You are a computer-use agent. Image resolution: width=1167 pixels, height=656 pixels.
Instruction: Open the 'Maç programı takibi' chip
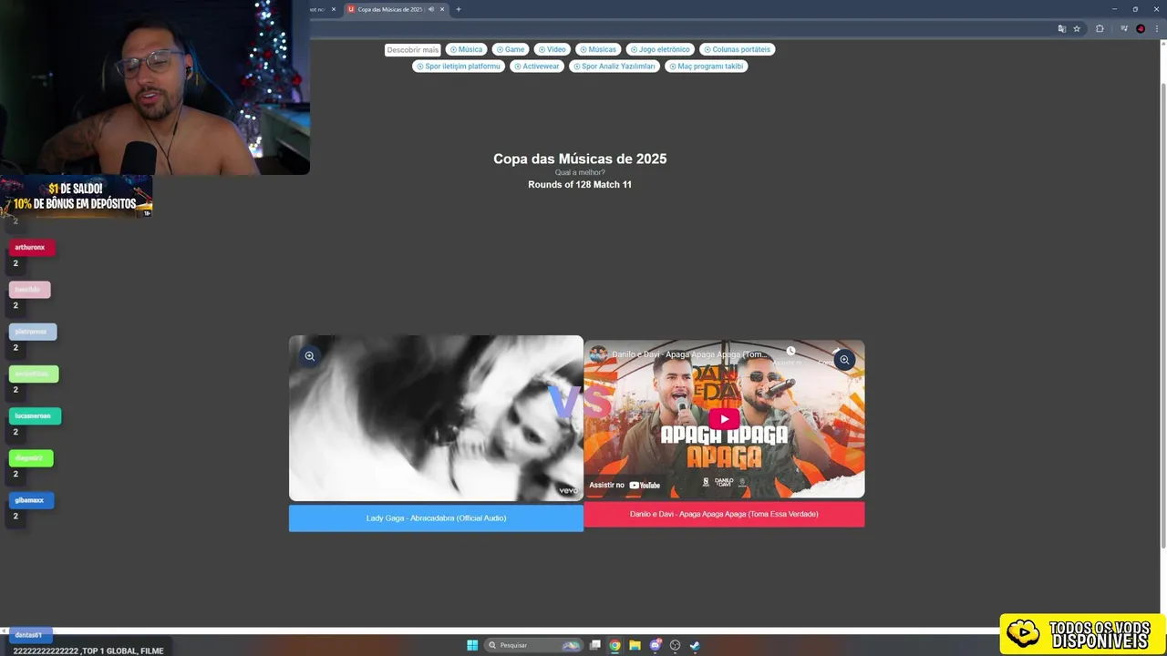click(706, 67)
